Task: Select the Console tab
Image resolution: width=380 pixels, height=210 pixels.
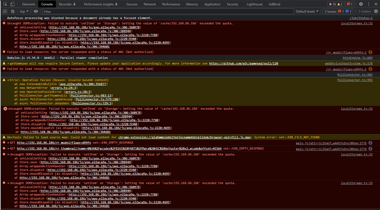Action: point(47,4)
